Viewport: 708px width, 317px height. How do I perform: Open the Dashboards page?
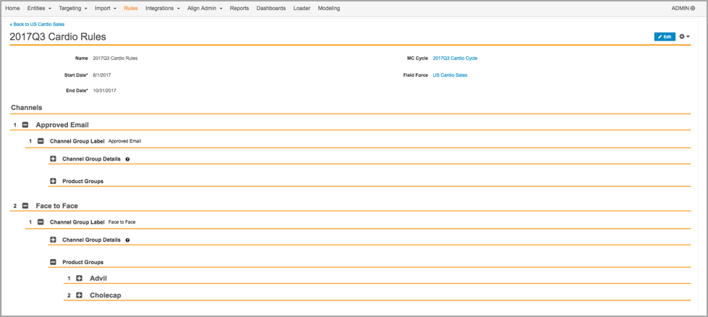[270, 9]
